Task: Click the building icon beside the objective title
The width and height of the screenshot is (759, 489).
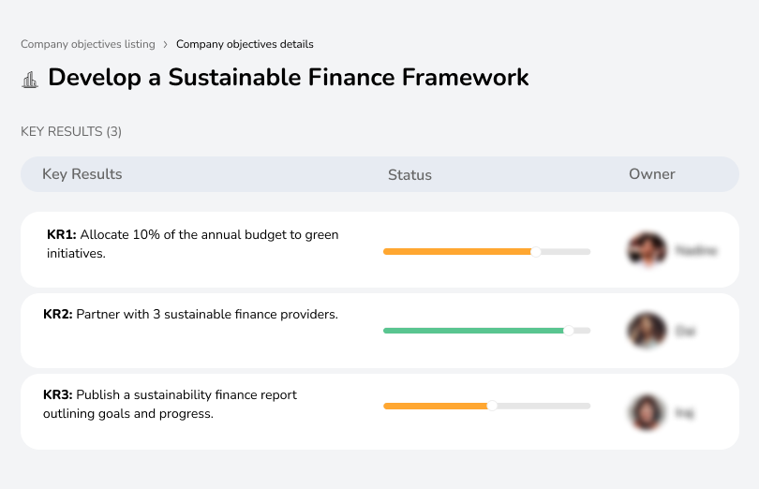Action: point(30,79)
